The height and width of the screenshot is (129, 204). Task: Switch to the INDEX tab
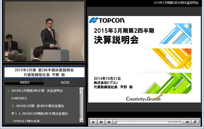click(24, 83)
